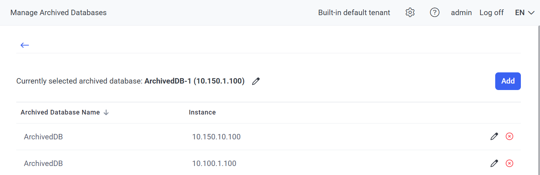This screenshot has width=540, height=175.
Task: Click the Add button
Action: click(507, 81)
